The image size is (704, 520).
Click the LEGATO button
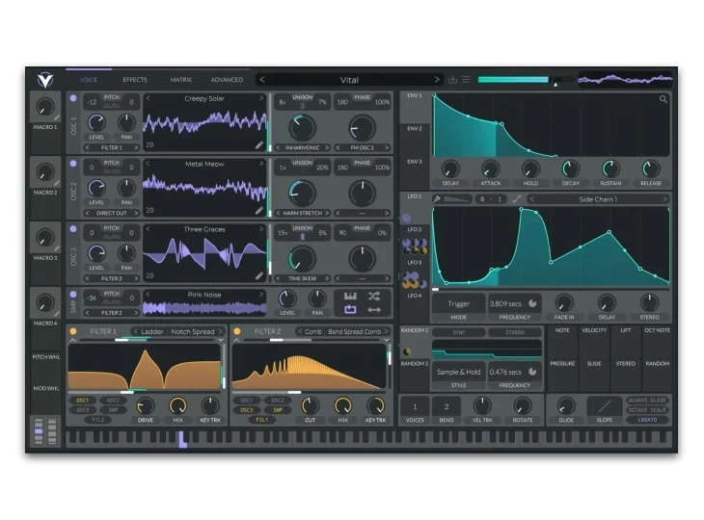tap(647, 420)
